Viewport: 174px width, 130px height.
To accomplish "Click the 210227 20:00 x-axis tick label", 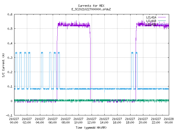I will click(x=143, y=121).
